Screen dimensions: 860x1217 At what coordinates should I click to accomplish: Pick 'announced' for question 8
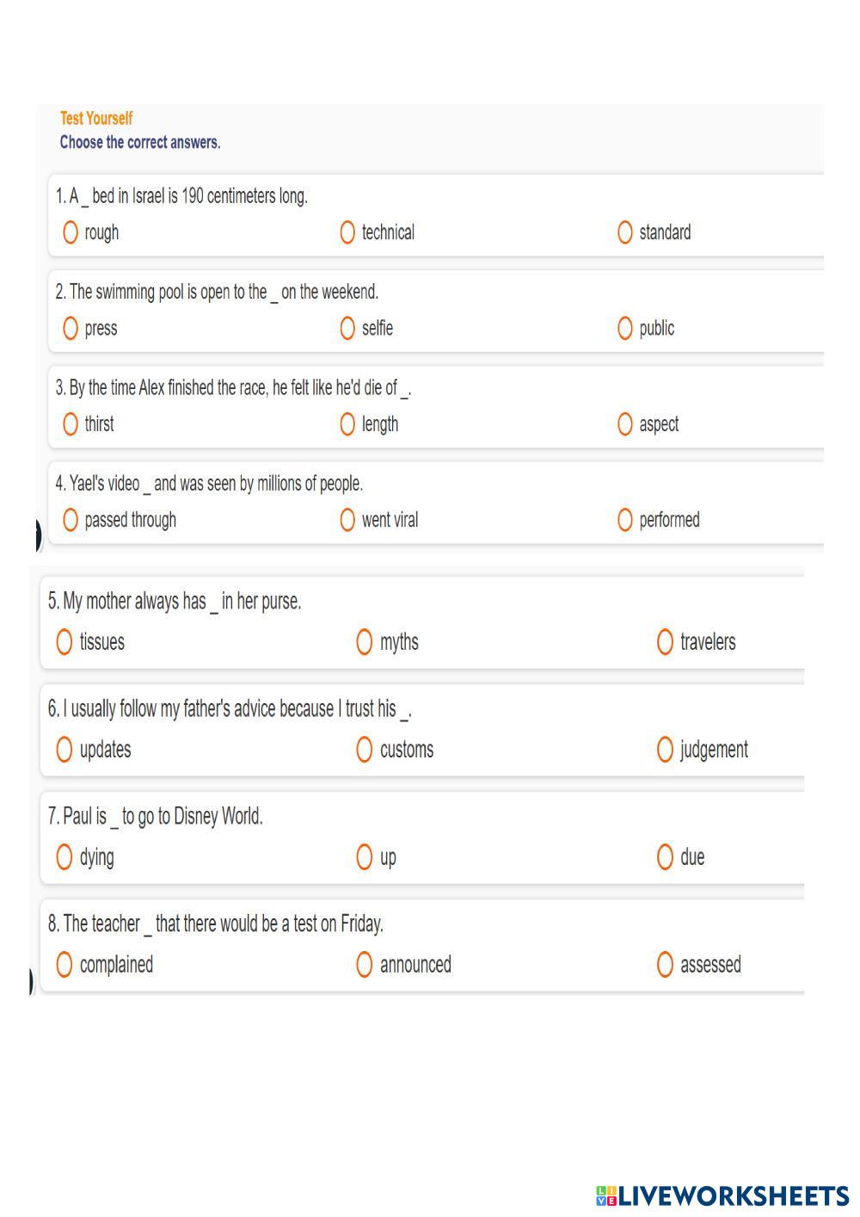[x=365, y=965]
